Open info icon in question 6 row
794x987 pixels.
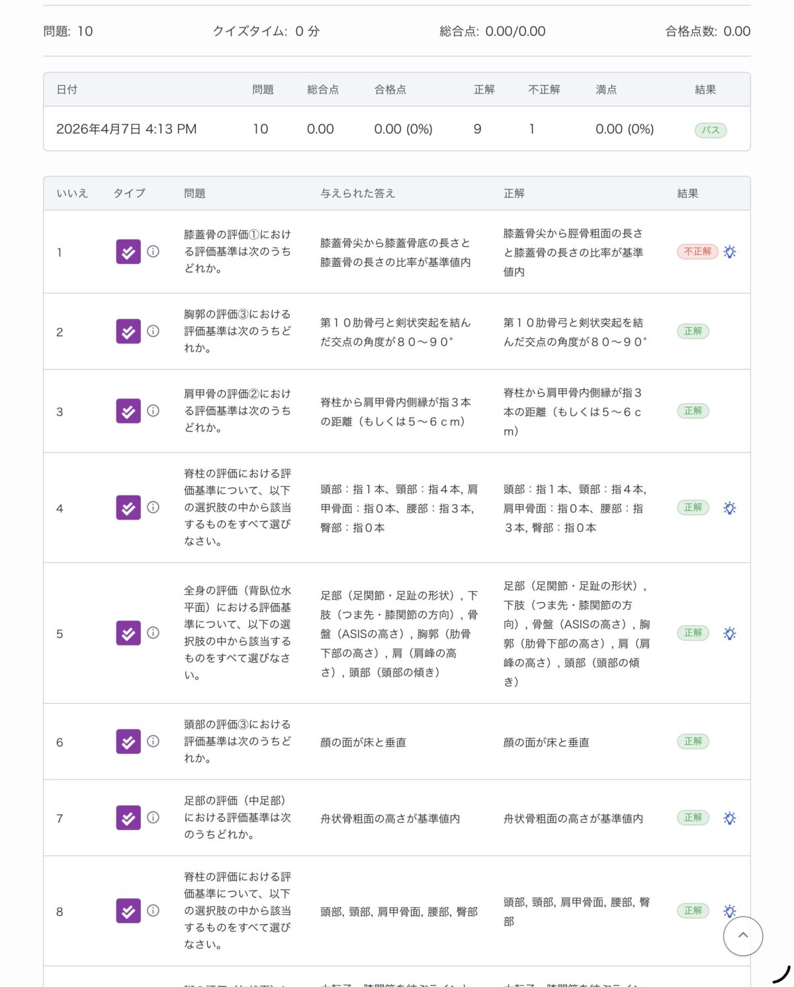point(153,741)
